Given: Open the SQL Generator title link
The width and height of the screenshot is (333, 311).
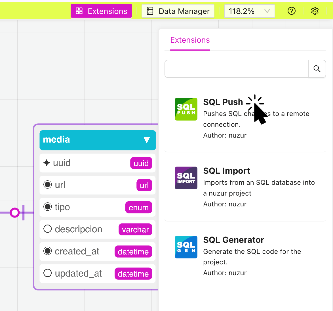Looking at the screenshot, I should pos(233,240).
